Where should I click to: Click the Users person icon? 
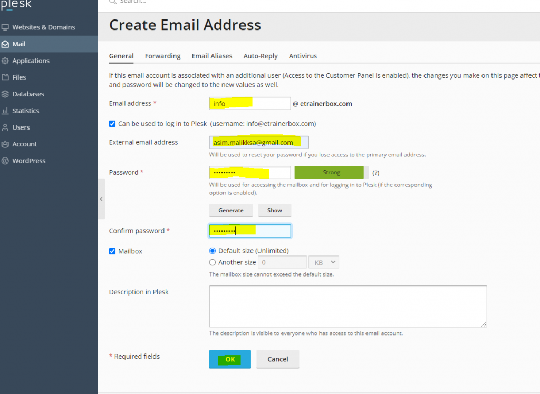[5, 127]
